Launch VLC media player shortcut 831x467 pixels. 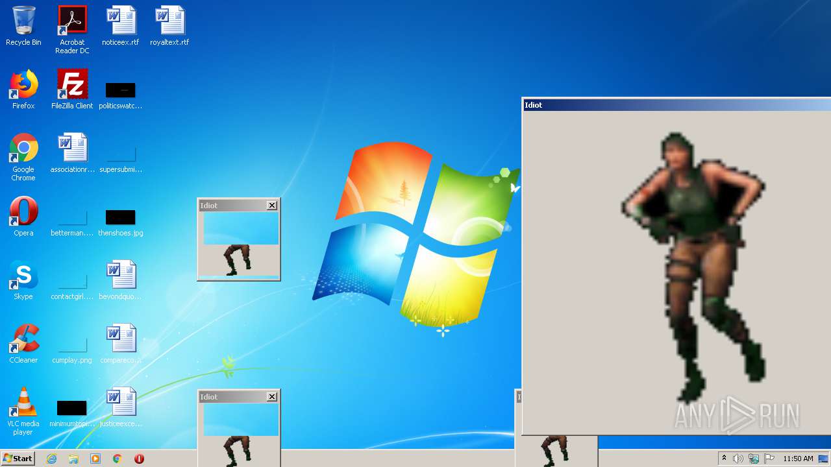(x=23, y=411)
